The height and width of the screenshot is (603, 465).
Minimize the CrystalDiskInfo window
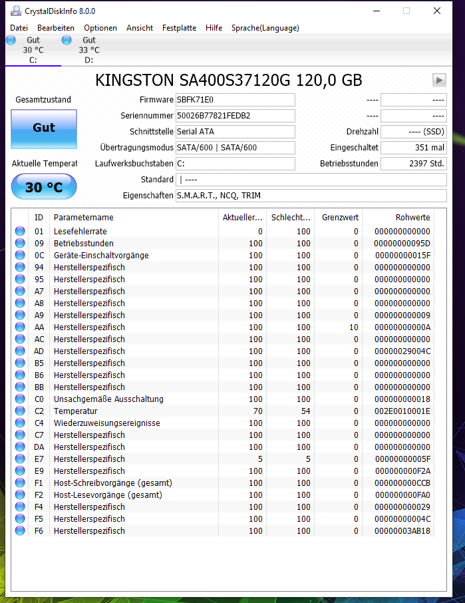coord(377,11)
